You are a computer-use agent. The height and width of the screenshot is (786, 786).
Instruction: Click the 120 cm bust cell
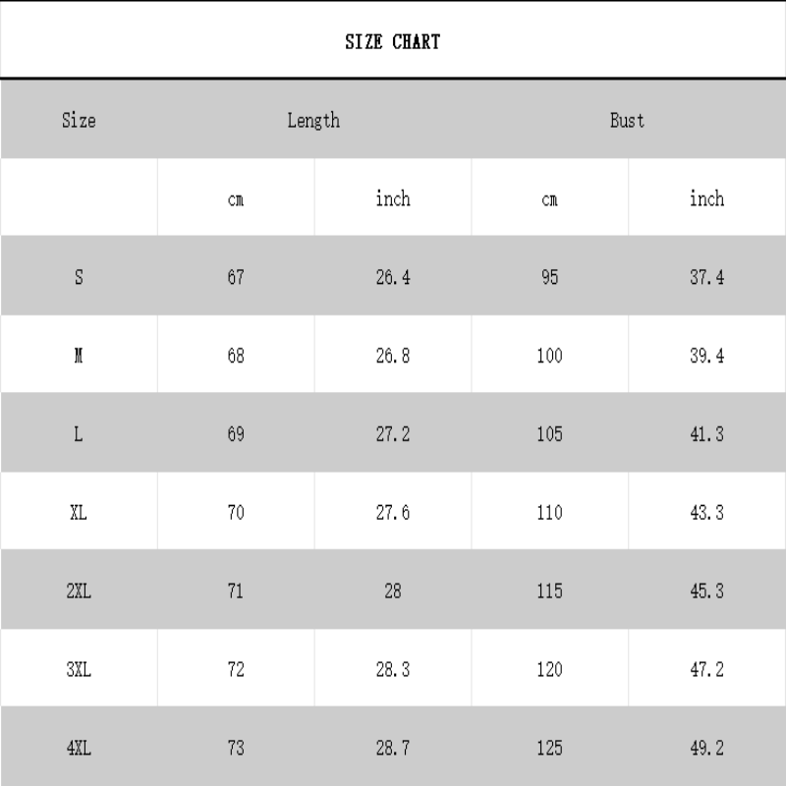tap(549, 671)
